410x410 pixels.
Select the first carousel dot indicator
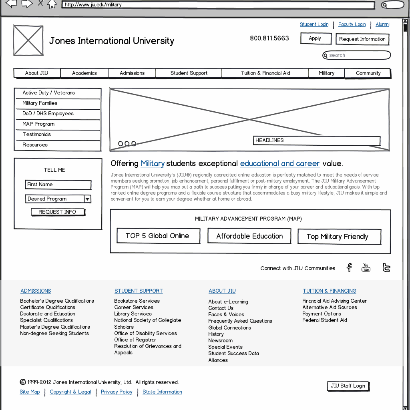[121, 144]
